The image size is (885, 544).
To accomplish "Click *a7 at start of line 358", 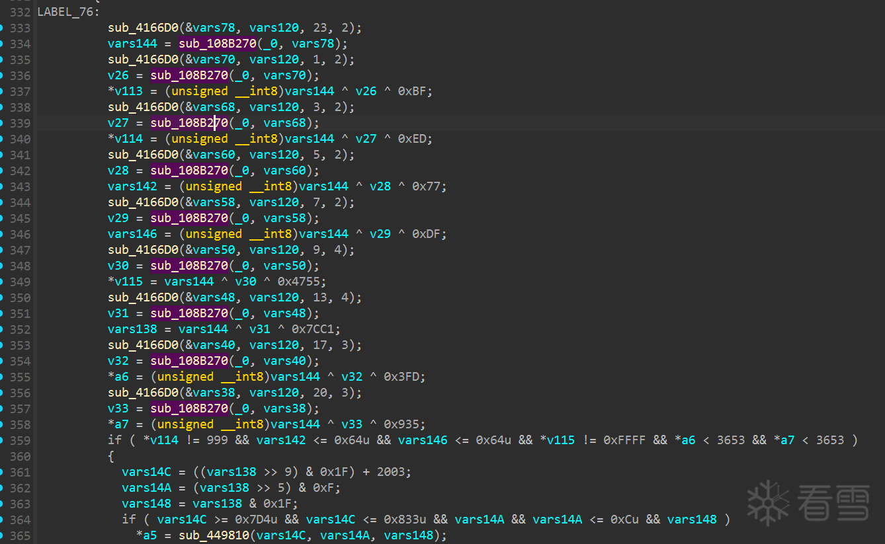I will 118,424.
